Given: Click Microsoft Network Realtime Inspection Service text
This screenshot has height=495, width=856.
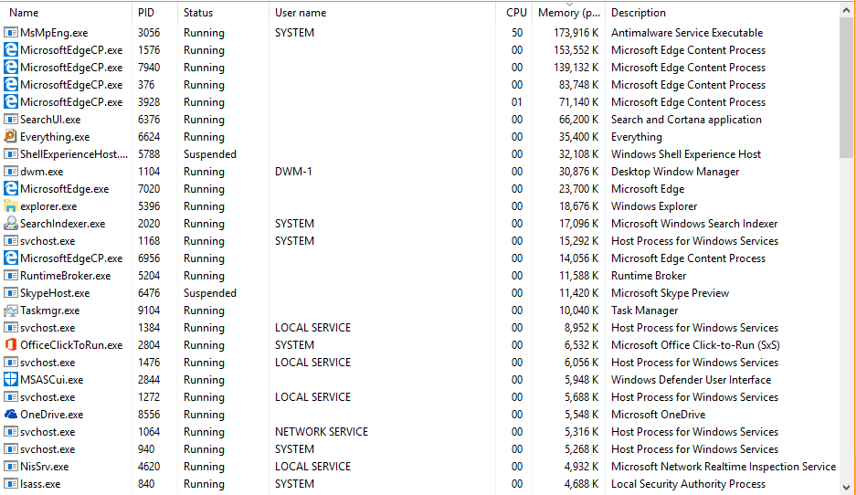Looking at the screenshot, I should tap(724, 467).
